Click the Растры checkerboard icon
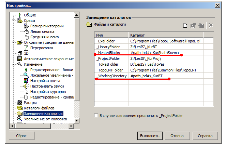This screenshot has height=146, width=226. [20, 103]
